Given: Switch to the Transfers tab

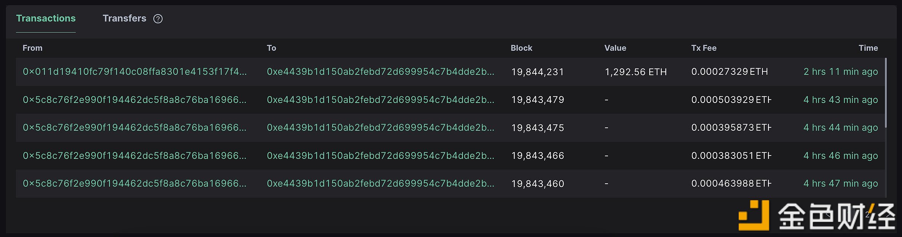Looking at the screenshot, I should (124, 19).
